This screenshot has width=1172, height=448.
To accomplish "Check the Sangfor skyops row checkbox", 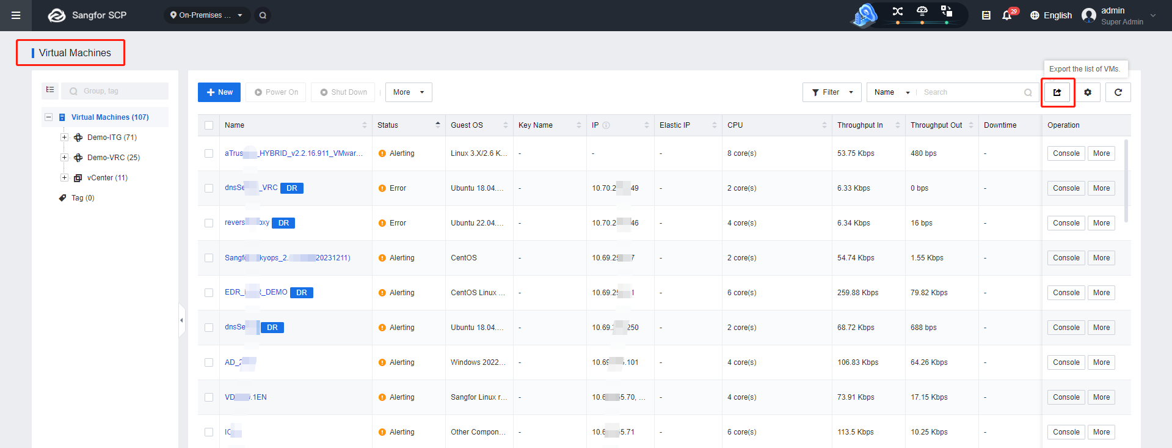I will click(x=209, y=258).
